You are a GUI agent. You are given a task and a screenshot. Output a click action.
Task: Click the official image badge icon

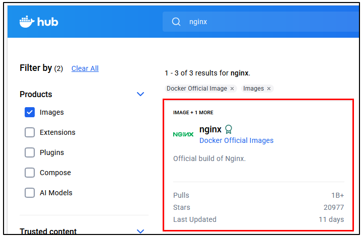tap(229, 129)
